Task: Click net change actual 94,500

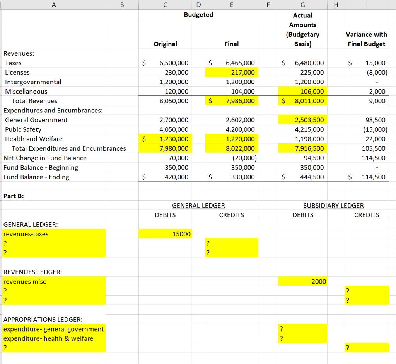Action: 303,158
